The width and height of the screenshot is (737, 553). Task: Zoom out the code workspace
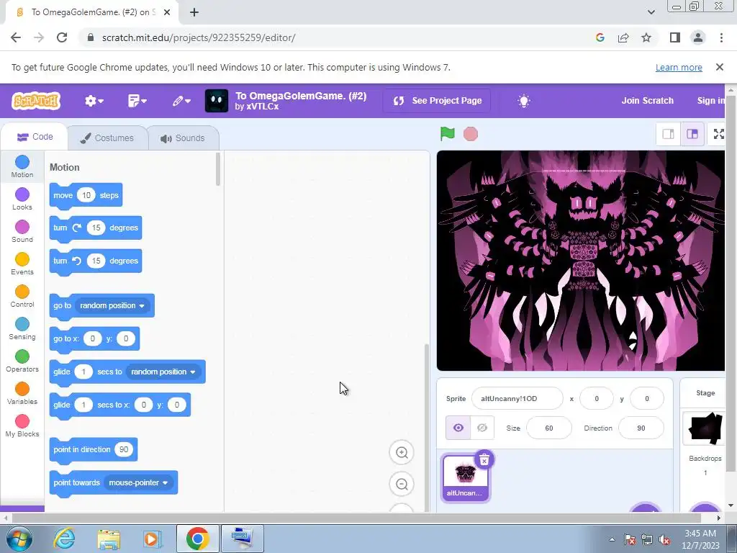pos(402,484)
